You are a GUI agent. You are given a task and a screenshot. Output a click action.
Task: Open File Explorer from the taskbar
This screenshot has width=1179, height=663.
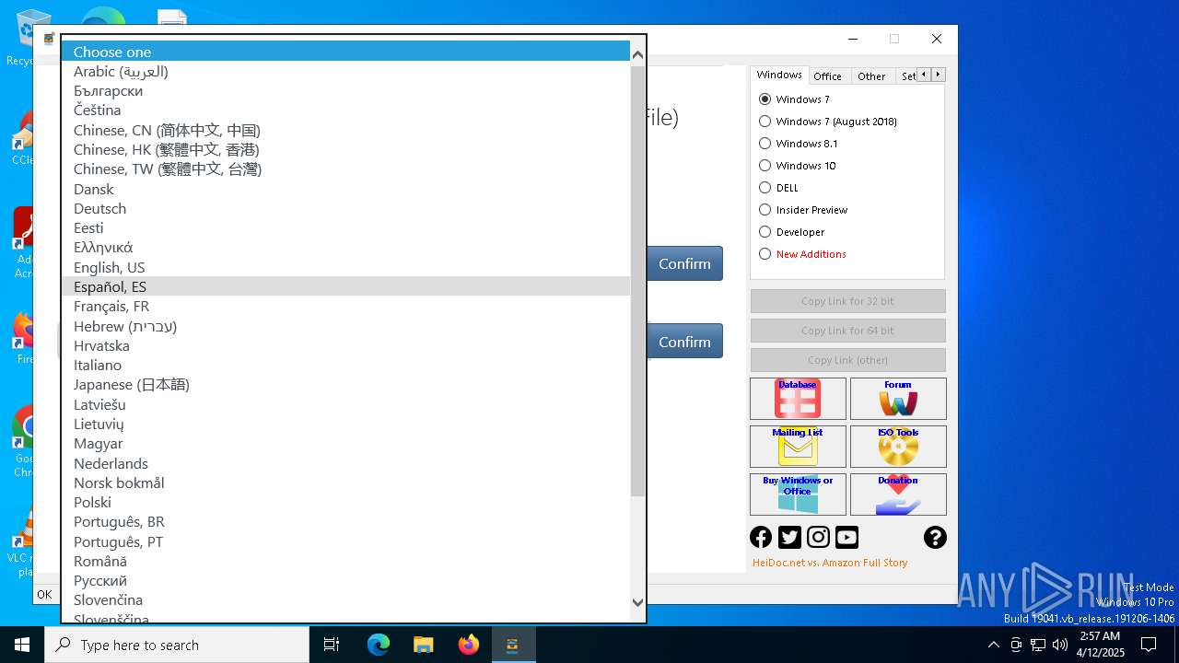424,645
